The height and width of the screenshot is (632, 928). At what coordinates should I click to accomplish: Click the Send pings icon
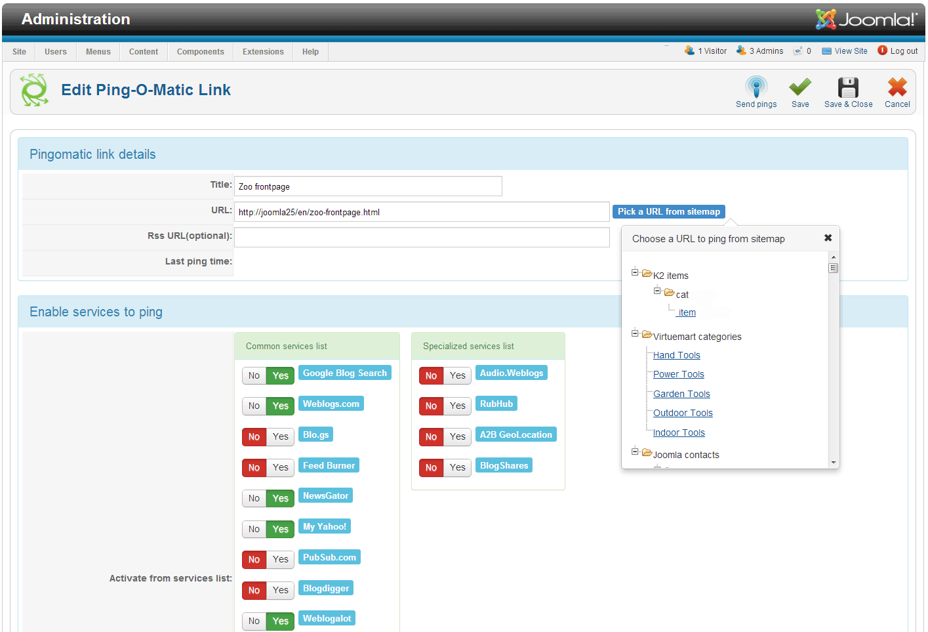click(x=756, y=87)
